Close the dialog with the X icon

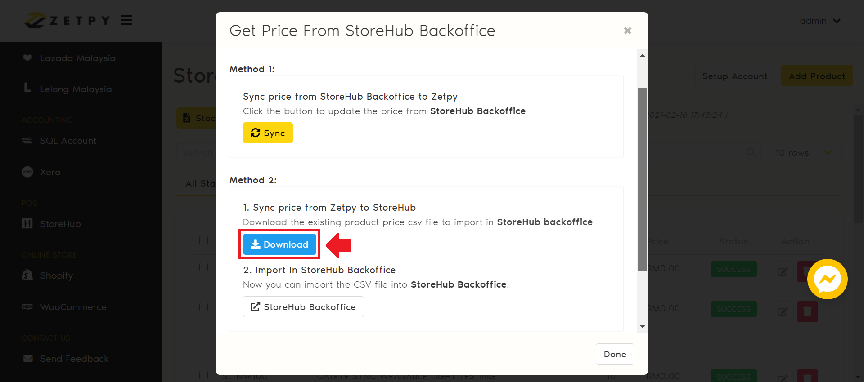tap(628, 31)
